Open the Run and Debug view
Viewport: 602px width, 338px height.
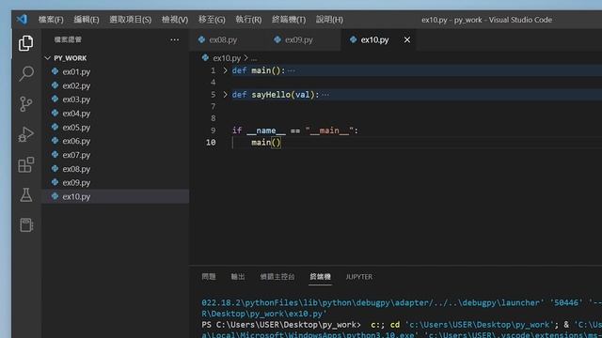(x=25, y=134)
